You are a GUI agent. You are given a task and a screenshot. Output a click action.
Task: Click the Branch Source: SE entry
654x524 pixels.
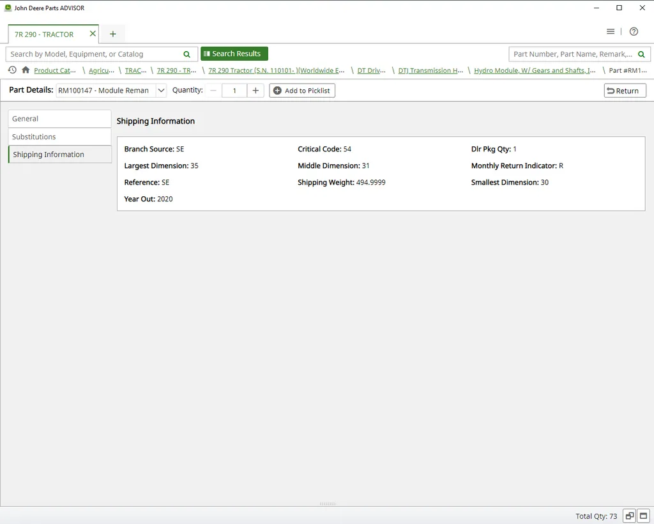154,149
